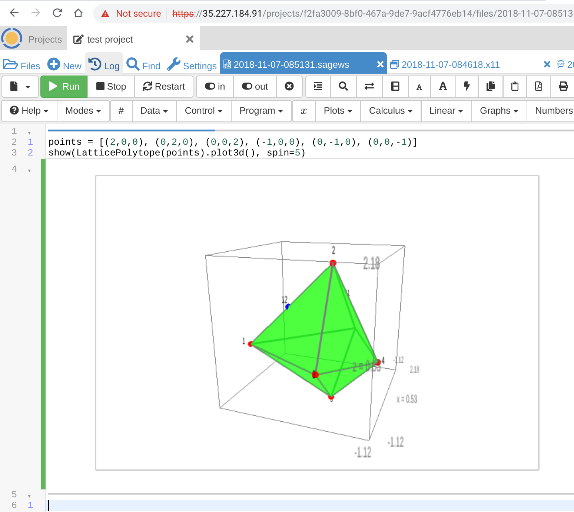Open the new file dropdown caret
The height and width of the screenshot is (512, 574).
pos(28,87)
